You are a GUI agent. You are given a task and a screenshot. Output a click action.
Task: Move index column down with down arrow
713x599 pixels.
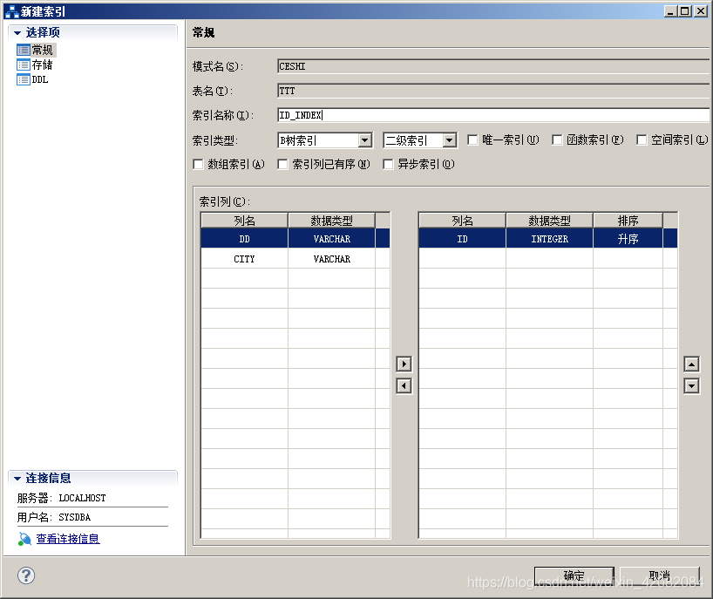[691, 386]
